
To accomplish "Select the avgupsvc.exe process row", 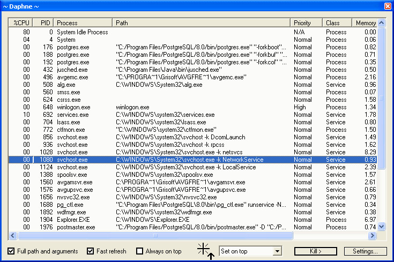I will coord(193,190).
